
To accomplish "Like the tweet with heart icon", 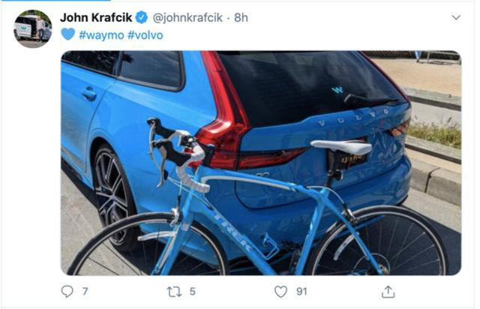I will pyautogui.click(x=280, y=292).
